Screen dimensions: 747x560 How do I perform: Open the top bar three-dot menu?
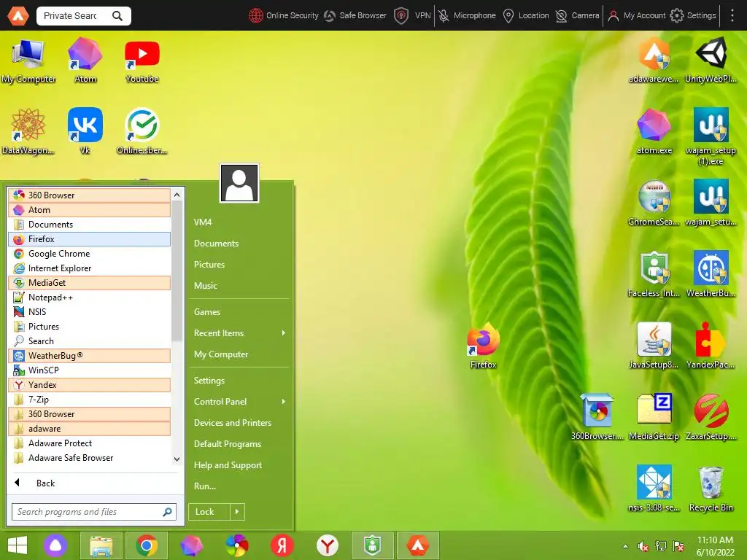pyautogui.click(x=732, y=16)
